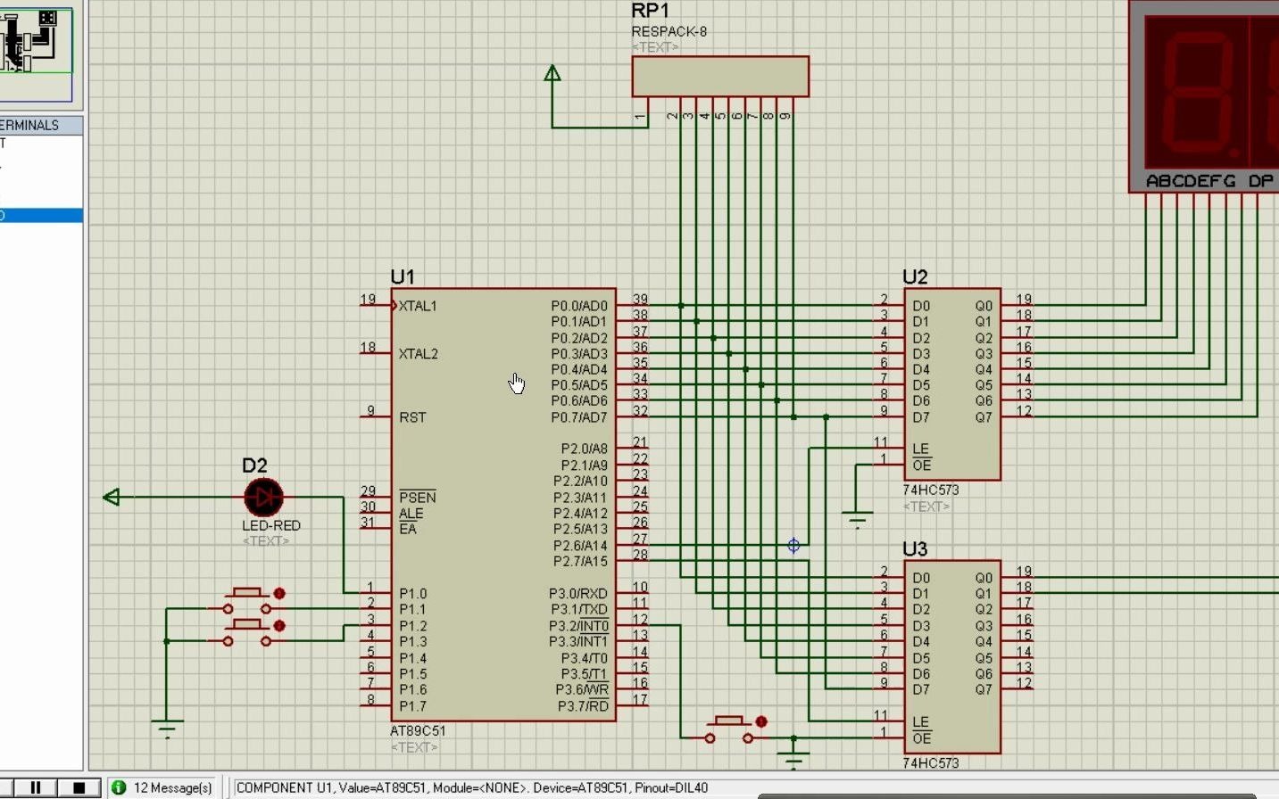Click the LE pin label on U2
Screen dimensions: 1279x799
[921, 449]
